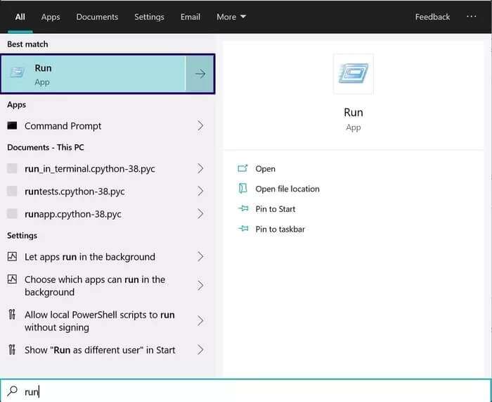Click the small Run app icon in Best match
The height and width of the screenshot is (402, 492).
[18, 73]
